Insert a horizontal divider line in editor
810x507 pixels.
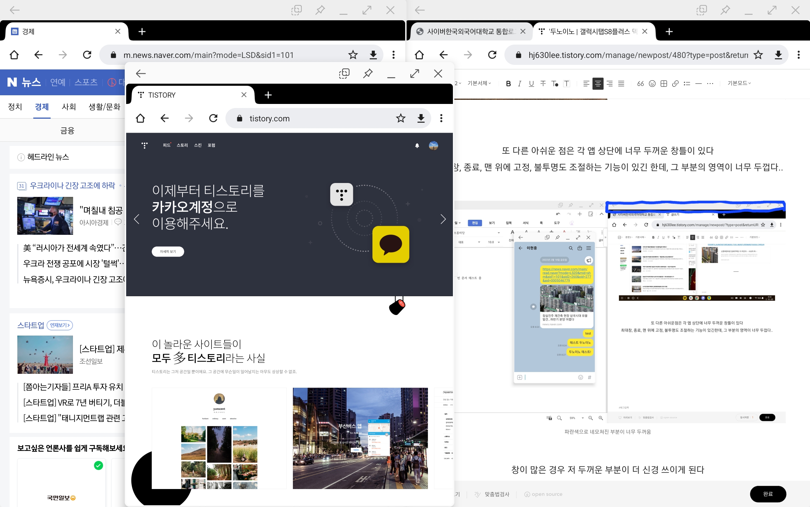[698, 83]
